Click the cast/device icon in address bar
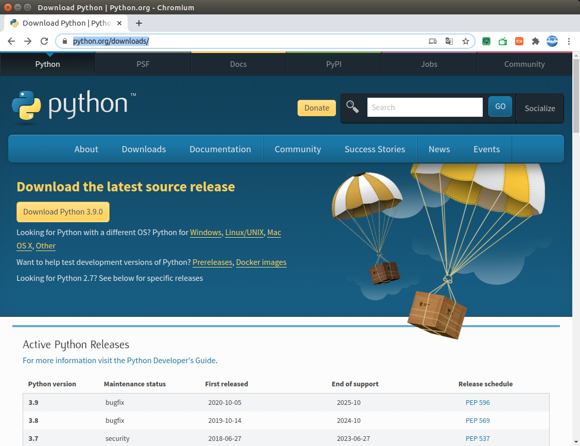 [432, 41]
